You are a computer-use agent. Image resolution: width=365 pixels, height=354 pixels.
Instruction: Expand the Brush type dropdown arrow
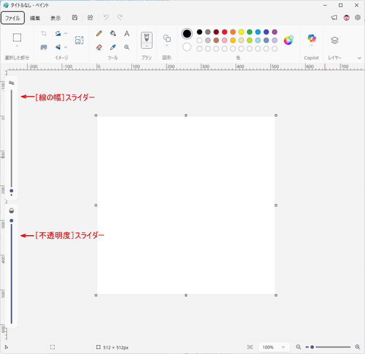146,46
